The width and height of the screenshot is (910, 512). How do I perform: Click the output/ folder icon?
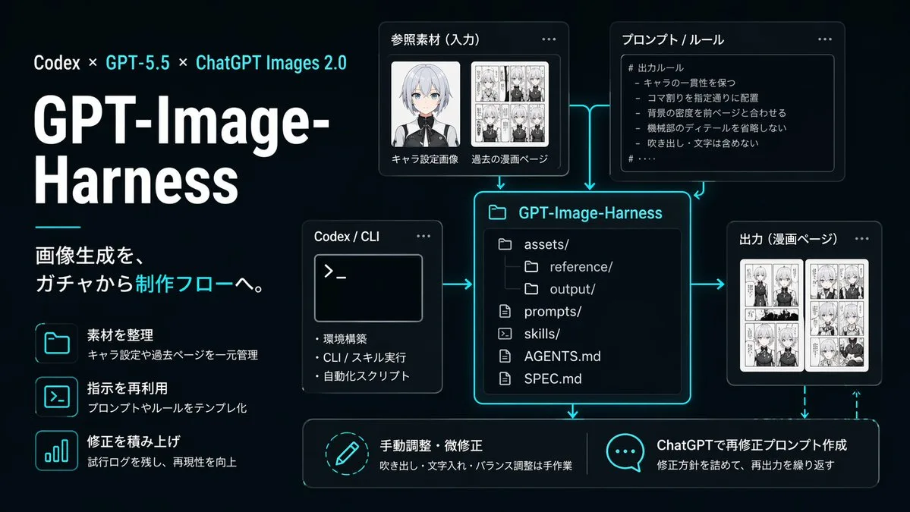pyautogui.click(x=531, y=289)
